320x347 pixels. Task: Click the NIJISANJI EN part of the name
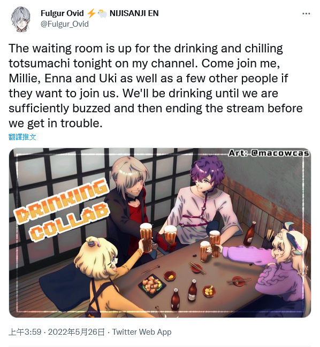coord(134,13)
